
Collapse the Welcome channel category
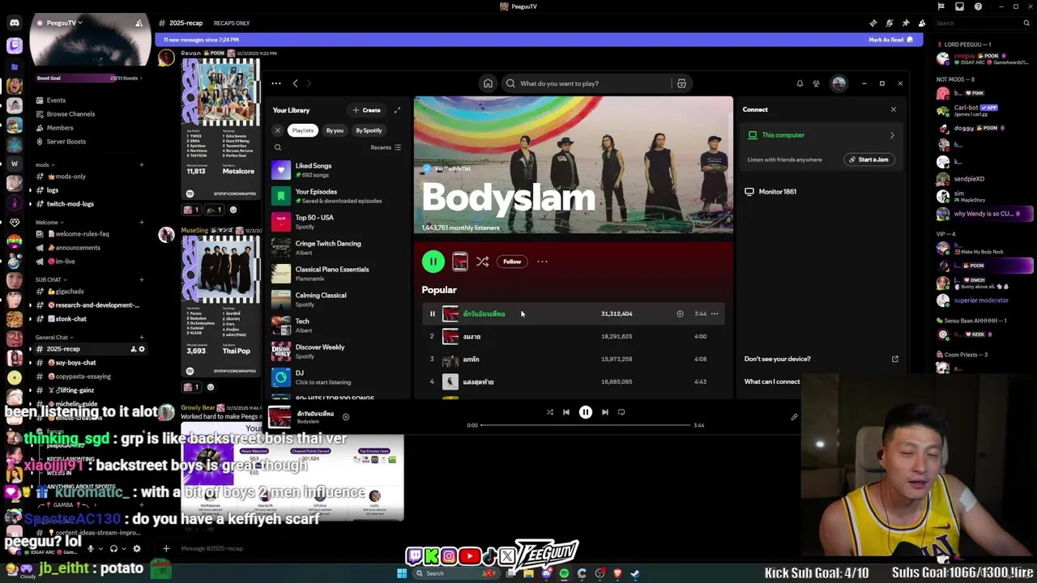pos(48,223)
